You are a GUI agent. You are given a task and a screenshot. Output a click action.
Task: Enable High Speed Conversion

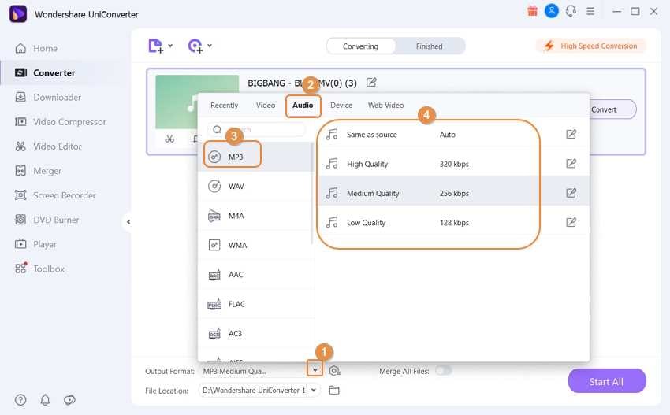(591, 46)
